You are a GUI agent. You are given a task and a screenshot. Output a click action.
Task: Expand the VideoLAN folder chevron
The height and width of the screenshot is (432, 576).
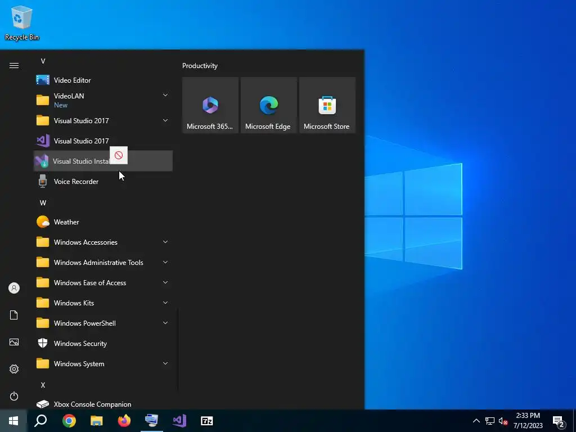(165, 96)
